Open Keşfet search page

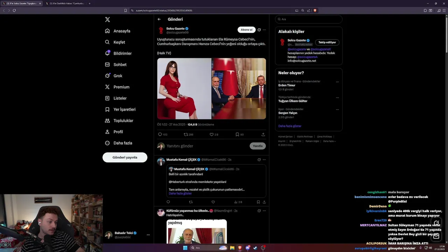point(115,42)
